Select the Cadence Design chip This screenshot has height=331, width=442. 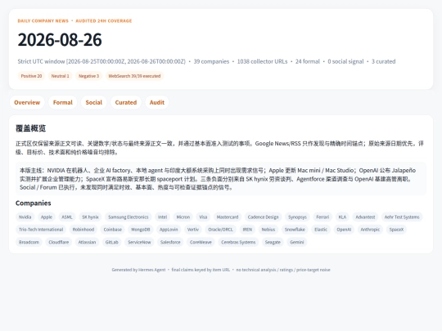(x=264, y=217)
